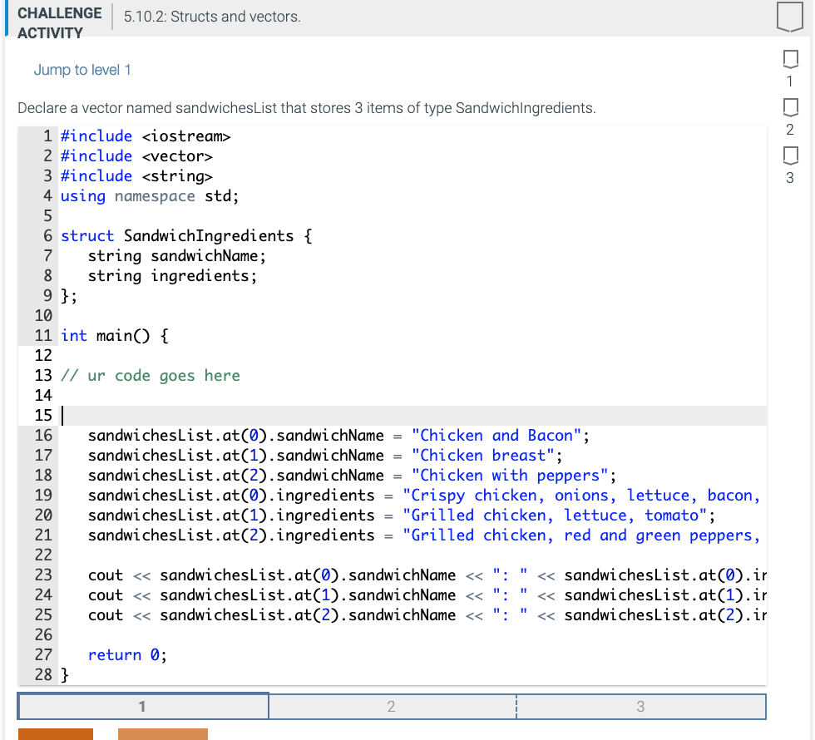Click the light orange button below the editor
This screenshot has height=740, width=815.
163,733
